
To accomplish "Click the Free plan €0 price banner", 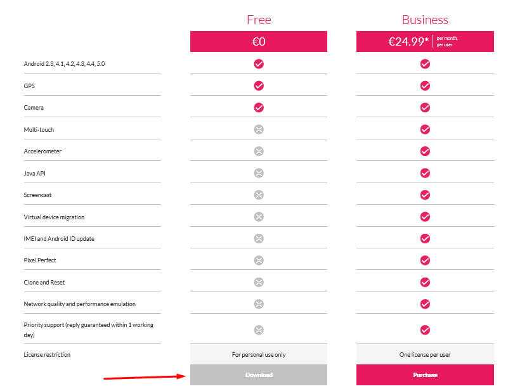I will tap(259, 42).
